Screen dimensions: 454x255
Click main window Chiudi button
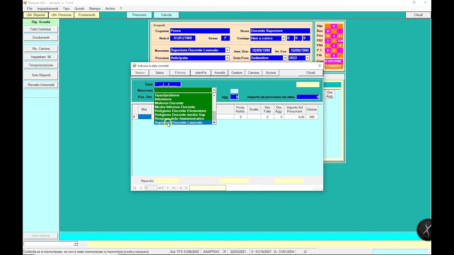[x=419, y=15]
